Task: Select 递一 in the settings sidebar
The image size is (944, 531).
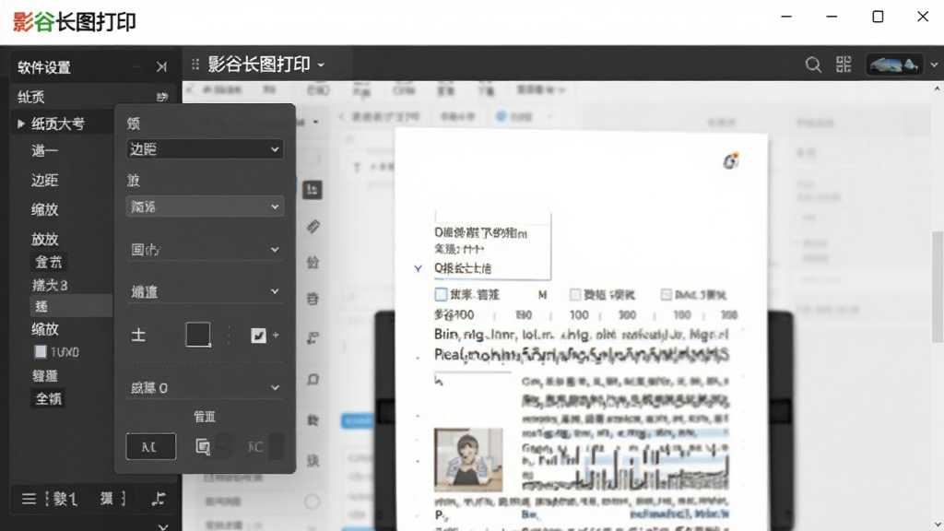Action: tap(45, 150)
